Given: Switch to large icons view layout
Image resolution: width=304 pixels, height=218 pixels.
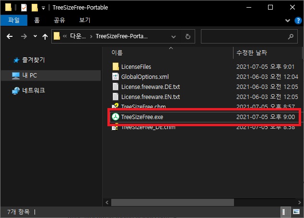Looking at the screenshot, I should (296, 212).
